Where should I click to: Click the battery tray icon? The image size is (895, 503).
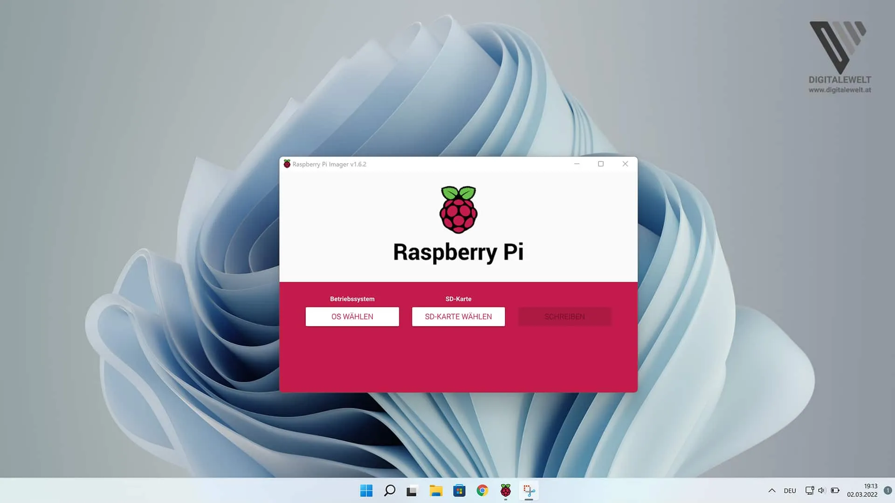835,490
